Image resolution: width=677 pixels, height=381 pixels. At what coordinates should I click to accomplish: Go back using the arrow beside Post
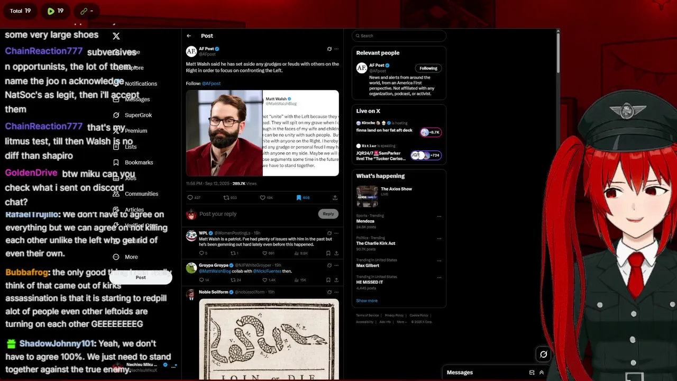coord(189,36)
